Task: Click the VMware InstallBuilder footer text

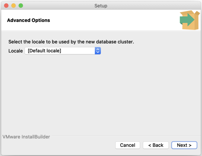Action: click(x=26, y=137)
